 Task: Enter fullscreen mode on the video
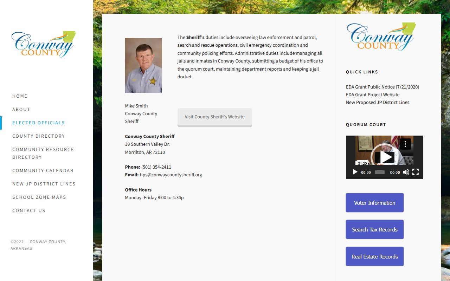416,172
